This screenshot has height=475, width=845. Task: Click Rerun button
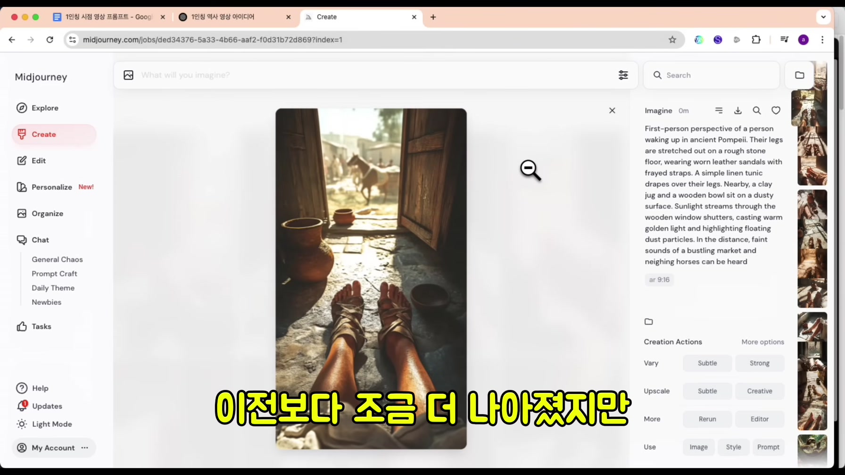707,419
